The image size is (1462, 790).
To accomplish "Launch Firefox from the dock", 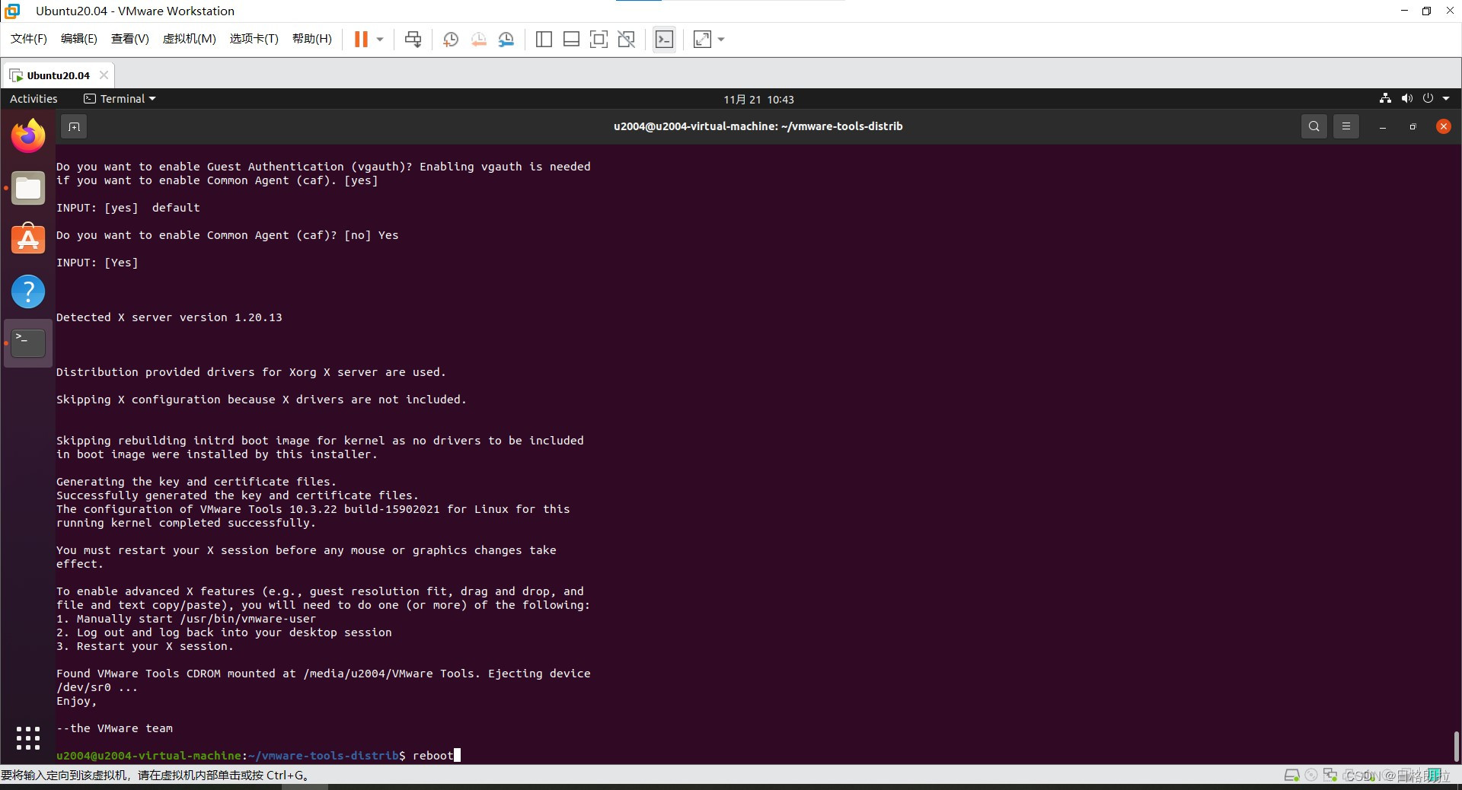I will tap(28, 135).
